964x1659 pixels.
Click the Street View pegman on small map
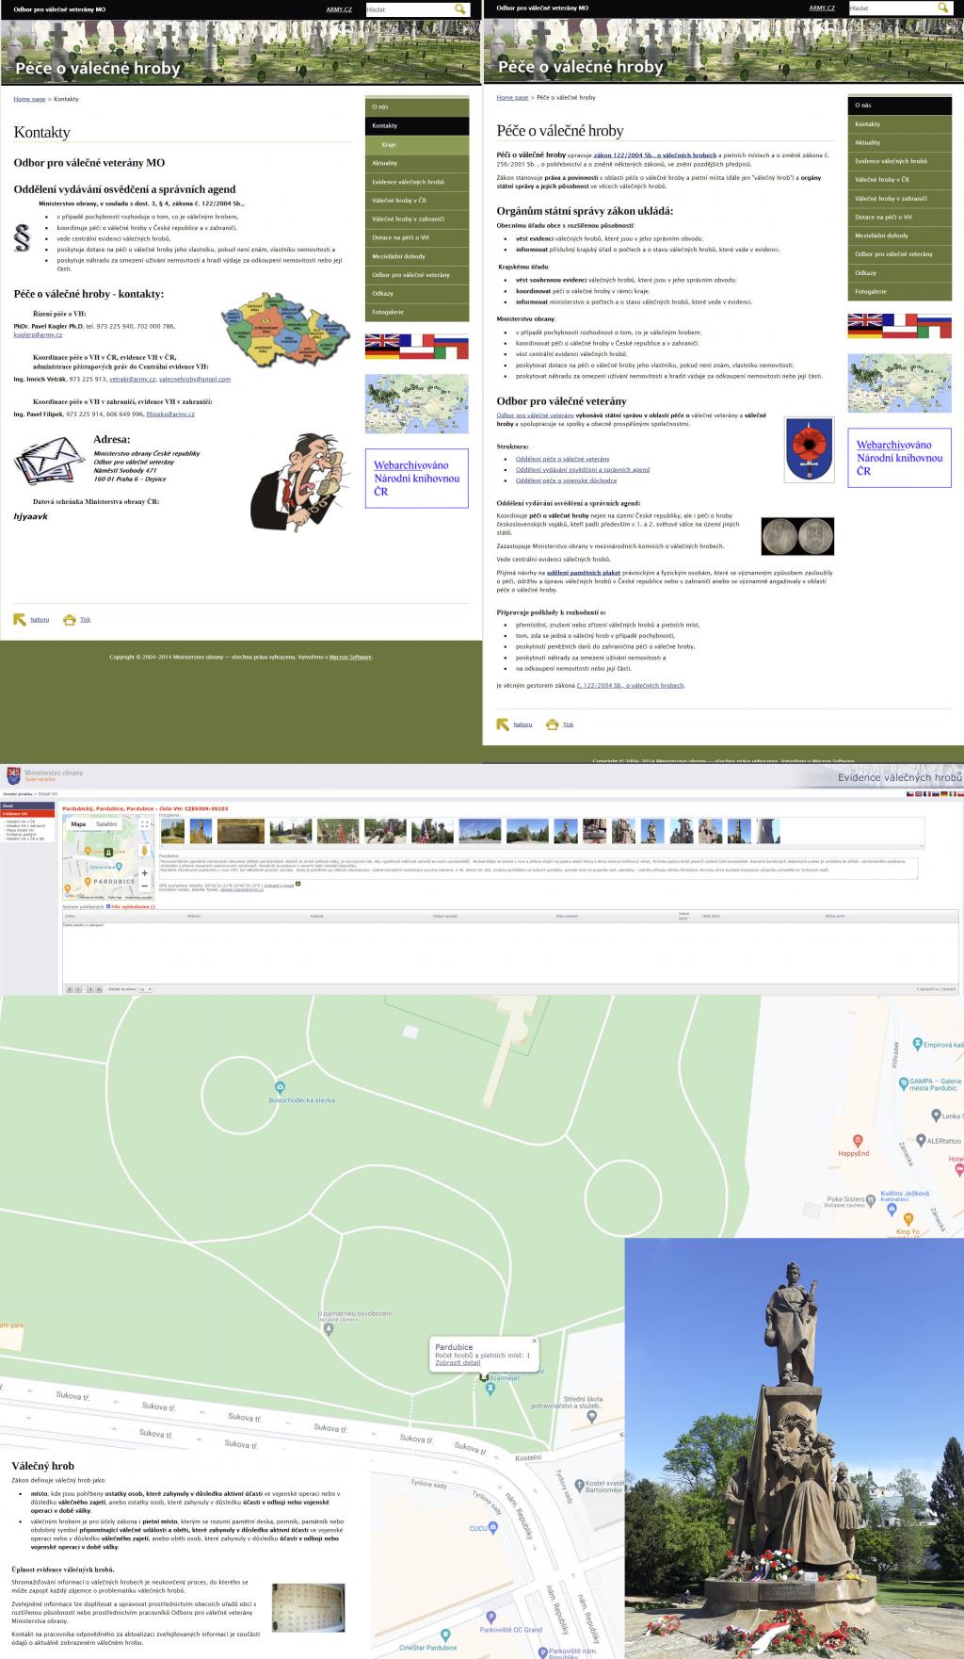coord(144,851)
